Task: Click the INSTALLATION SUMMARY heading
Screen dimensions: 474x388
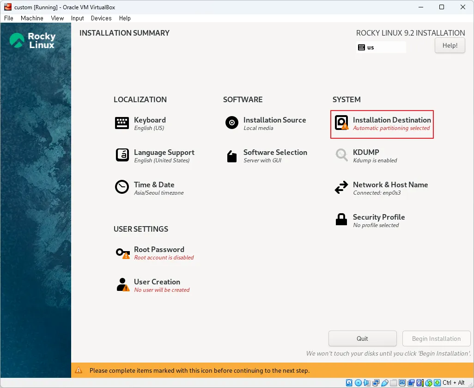Action: click(125, 33)
